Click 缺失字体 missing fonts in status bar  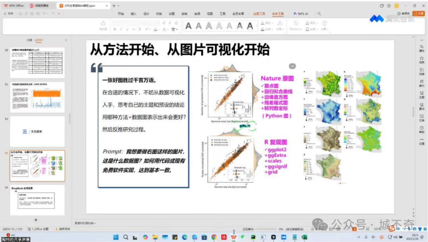point(63,229)
